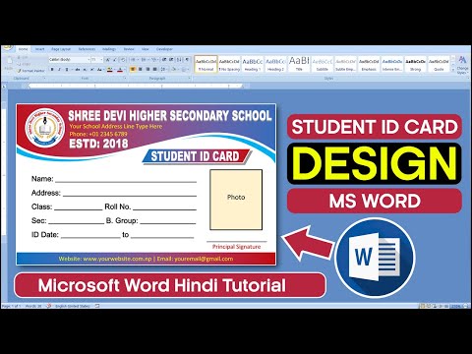
Task: Apply the Normal style
Action: pyautogui.click(x=206, y=64)
